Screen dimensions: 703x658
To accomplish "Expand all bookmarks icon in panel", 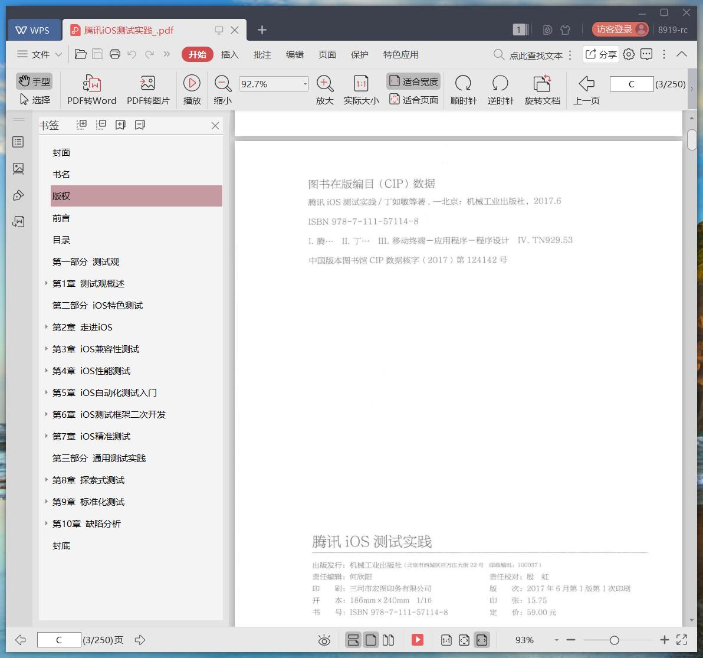I will (81, 125).
